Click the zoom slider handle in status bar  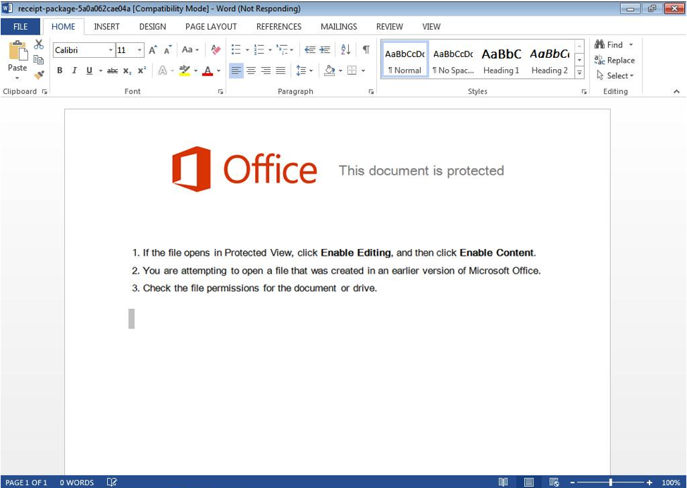pos(610,482)
